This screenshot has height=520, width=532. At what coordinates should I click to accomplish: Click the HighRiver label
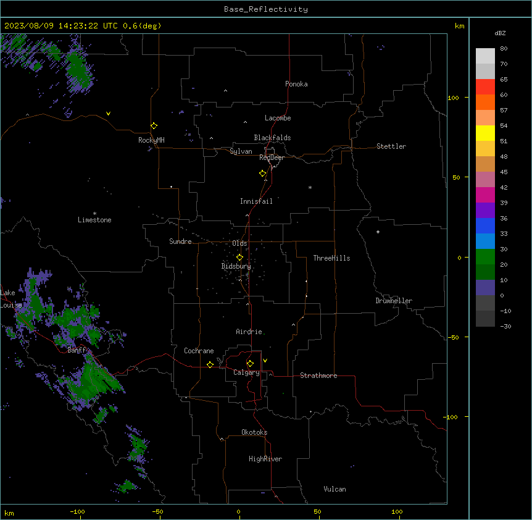(265, 459)
